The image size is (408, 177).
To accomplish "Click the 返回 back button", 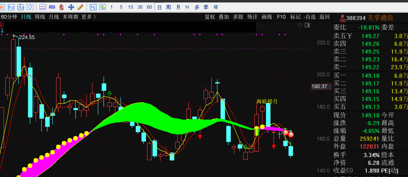I will pyautogui.click(x=324, y=17).
